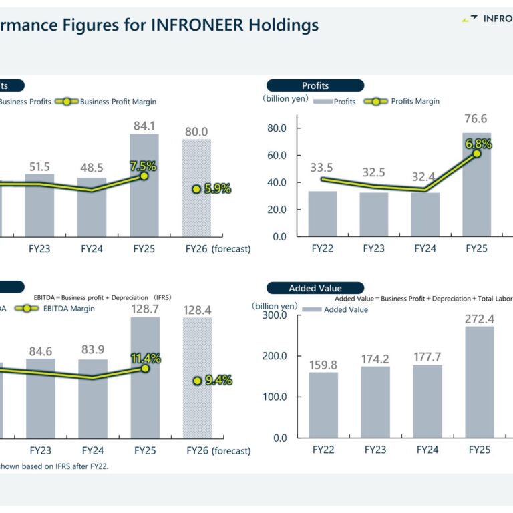Screen dimensions: 513x513
Task: Click the yellow dot beside 5.9%
Action: (196, 189)
